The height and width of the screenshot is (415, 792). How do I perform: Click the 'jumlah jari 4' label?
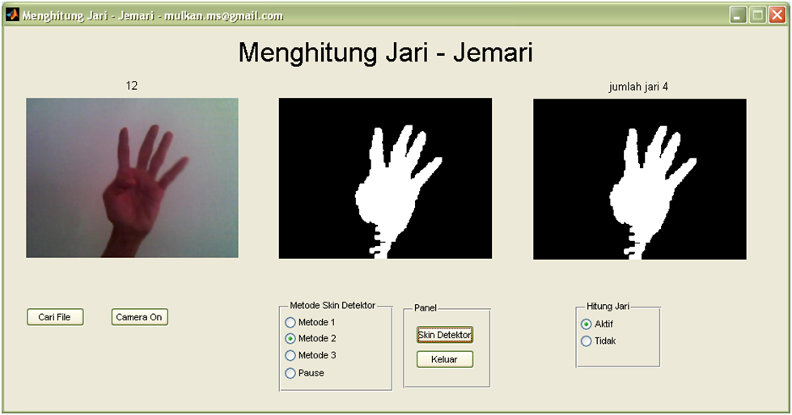[x=638, y=87]
